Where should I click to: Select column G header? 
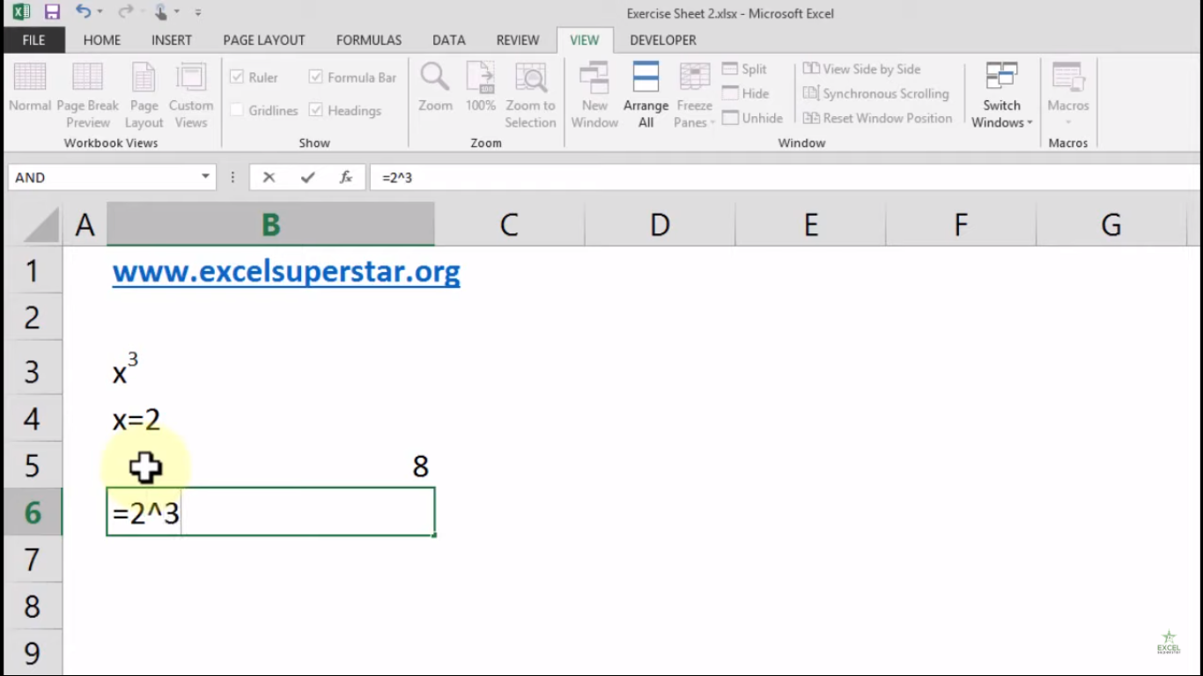[1111, 225]
